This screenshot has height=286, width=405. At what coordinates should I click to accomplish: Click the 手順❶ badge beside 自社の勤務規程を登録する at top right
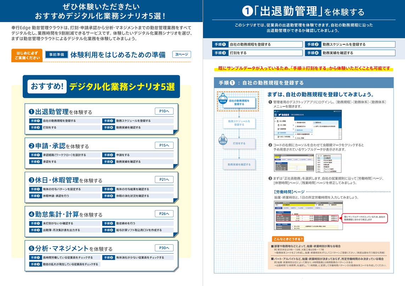click(220, 45)
